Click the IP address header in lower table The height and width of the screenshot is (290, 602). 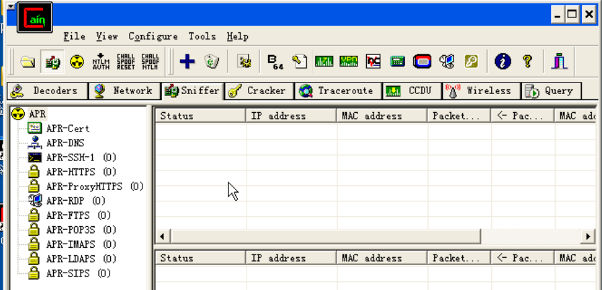pyautogui.click(x=291, y=258)
